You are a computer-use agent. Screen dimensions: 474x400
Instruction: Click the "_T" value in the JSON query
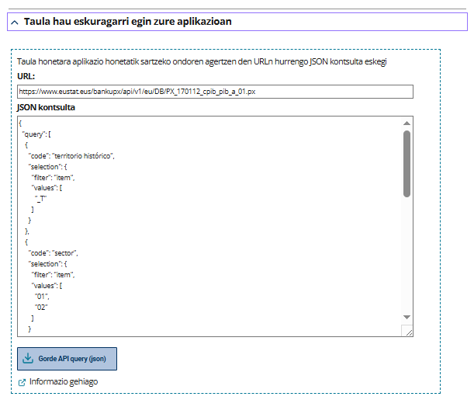[x=41, y=199]
